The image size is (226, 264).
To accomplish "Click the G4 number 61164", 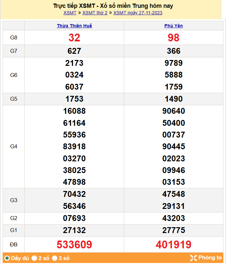I will coord(74,123).
